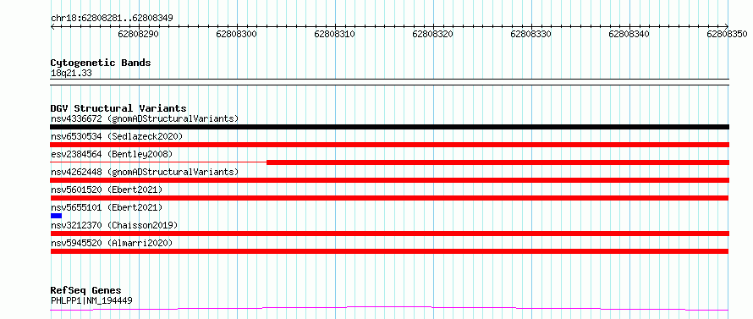This screenshot has height=319, width=753.
Task: Click ruler position 62808350
Action: (x=727, y=34)
